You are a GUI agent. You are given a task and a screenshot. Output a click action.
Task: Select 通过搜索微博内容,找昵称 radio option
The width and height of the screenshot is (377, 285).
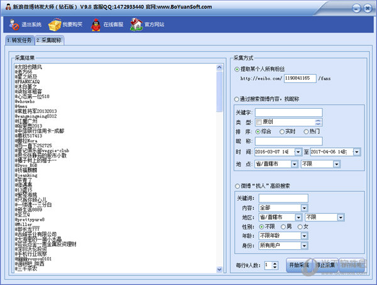[237, 99]
